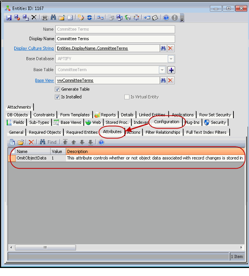
Task: Toggle the Is Installed checkbox
Action: tap(57, 97)
